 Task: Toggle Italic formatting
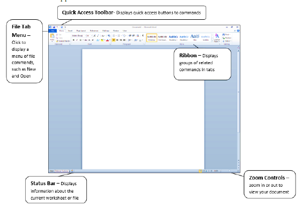pos(77,40)
